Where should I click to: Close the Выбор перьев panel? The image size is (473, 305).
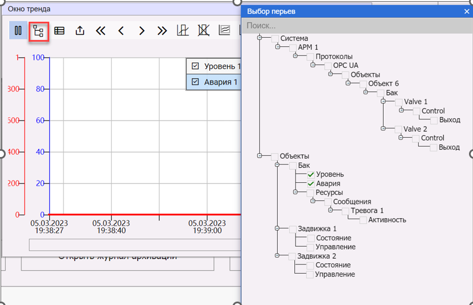pyautogui.click(x=467, y=11)
